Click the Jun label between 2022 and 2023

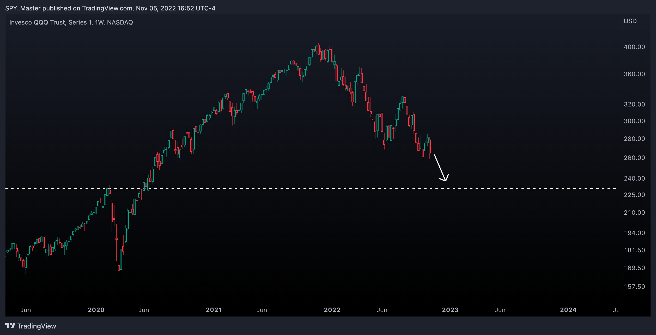pyautogui.click(x=382, y=310)
